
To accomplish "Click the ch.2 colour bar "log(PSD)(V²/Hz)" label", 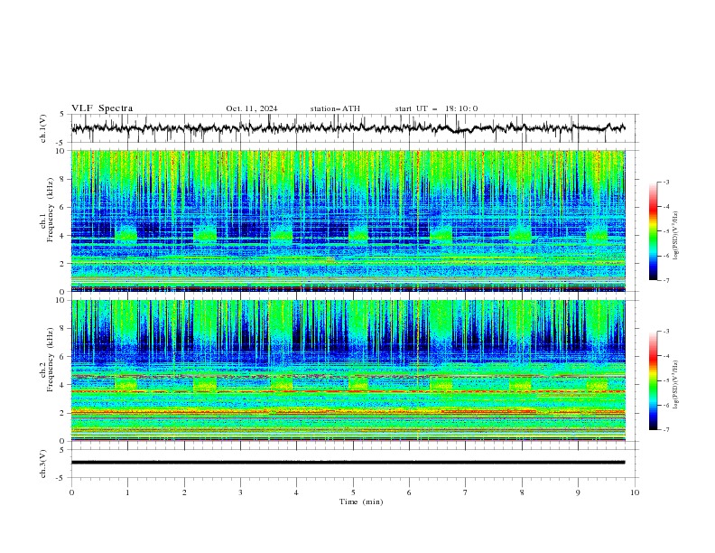I will click(675, 384).
